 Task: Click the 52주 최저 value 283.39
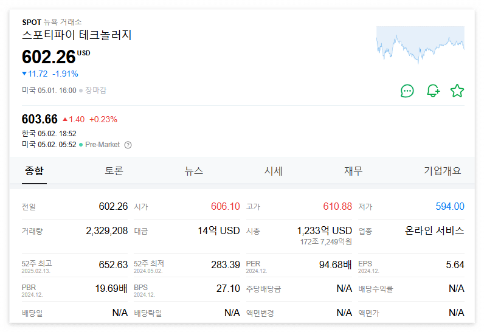(226, 265)
